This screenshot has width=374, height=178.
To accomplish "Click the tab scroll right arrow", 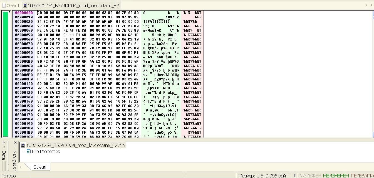I will point(371,5).
